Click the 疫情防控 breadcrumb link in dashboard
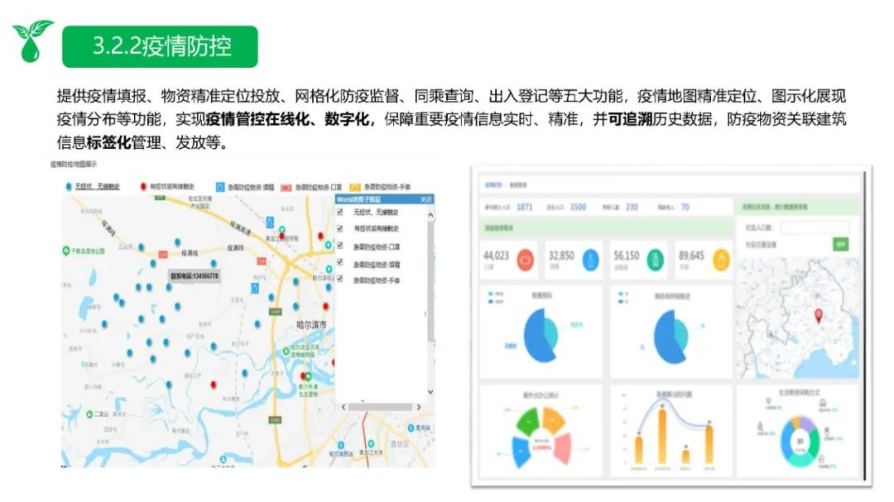 pyautogui.click(x=493, y=185)
